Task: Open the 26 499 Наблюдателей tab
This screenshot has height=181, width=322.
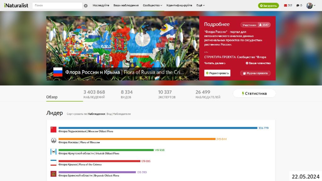Action: point(208,94)
